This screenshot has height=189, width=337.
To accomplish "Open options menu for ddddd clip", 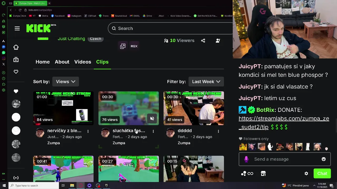I will click(x=218, y=131).
